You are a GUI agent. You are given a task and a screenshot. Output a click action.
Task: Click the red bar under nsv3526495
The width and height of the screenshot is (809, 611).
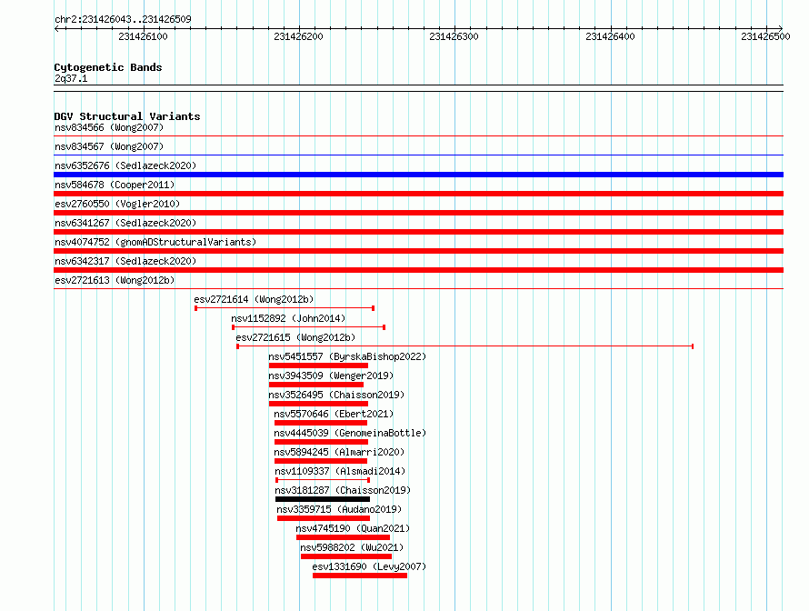coord(318,404)
